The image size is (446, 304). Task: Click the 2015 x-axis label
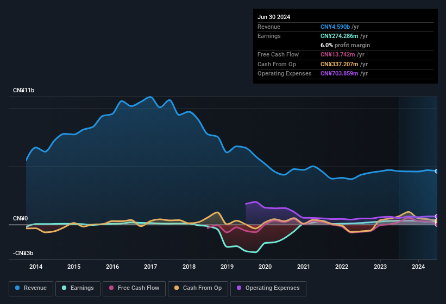click(74, 267)
